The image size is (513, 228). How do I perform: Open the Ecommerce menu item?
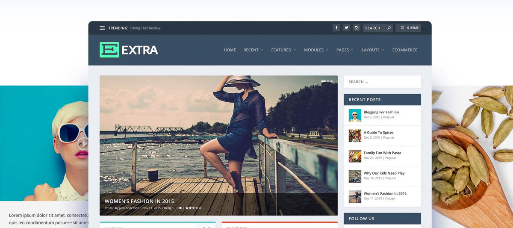[404, 50]
